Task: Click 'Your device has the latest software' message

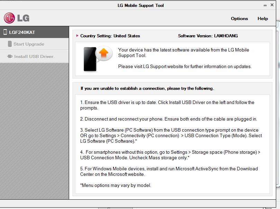Action: (184, 53)
